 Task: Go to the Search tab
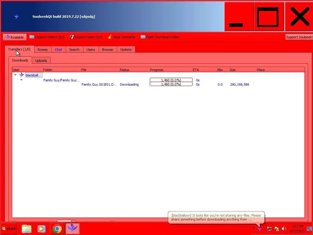coord(74,50)
